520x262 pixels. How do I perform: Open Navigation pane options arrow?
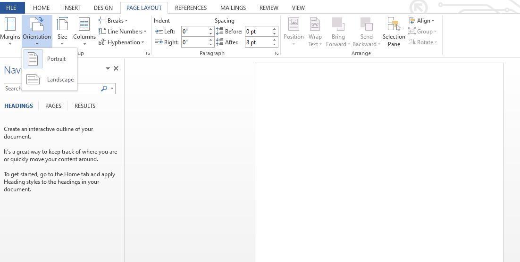pos(108,69)
